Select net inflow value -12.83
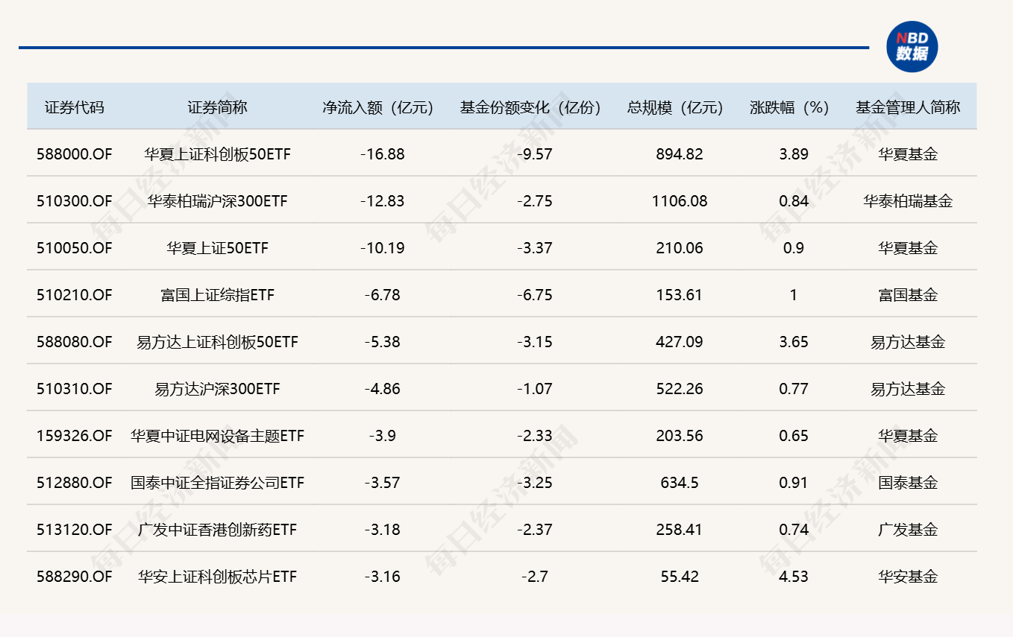Viewport: 1013px width, 637px height. [383, 201]
